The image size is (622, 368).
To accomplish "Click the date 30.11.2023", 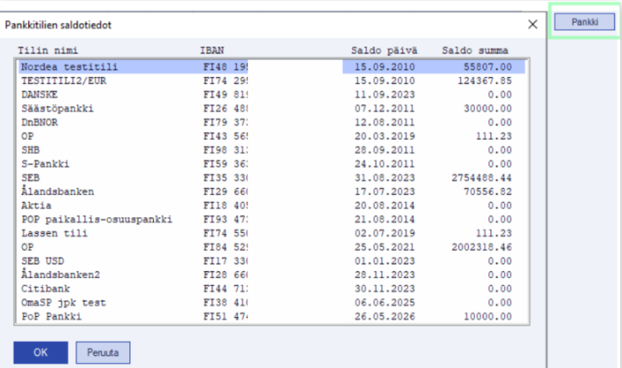I will coord(384,288).
